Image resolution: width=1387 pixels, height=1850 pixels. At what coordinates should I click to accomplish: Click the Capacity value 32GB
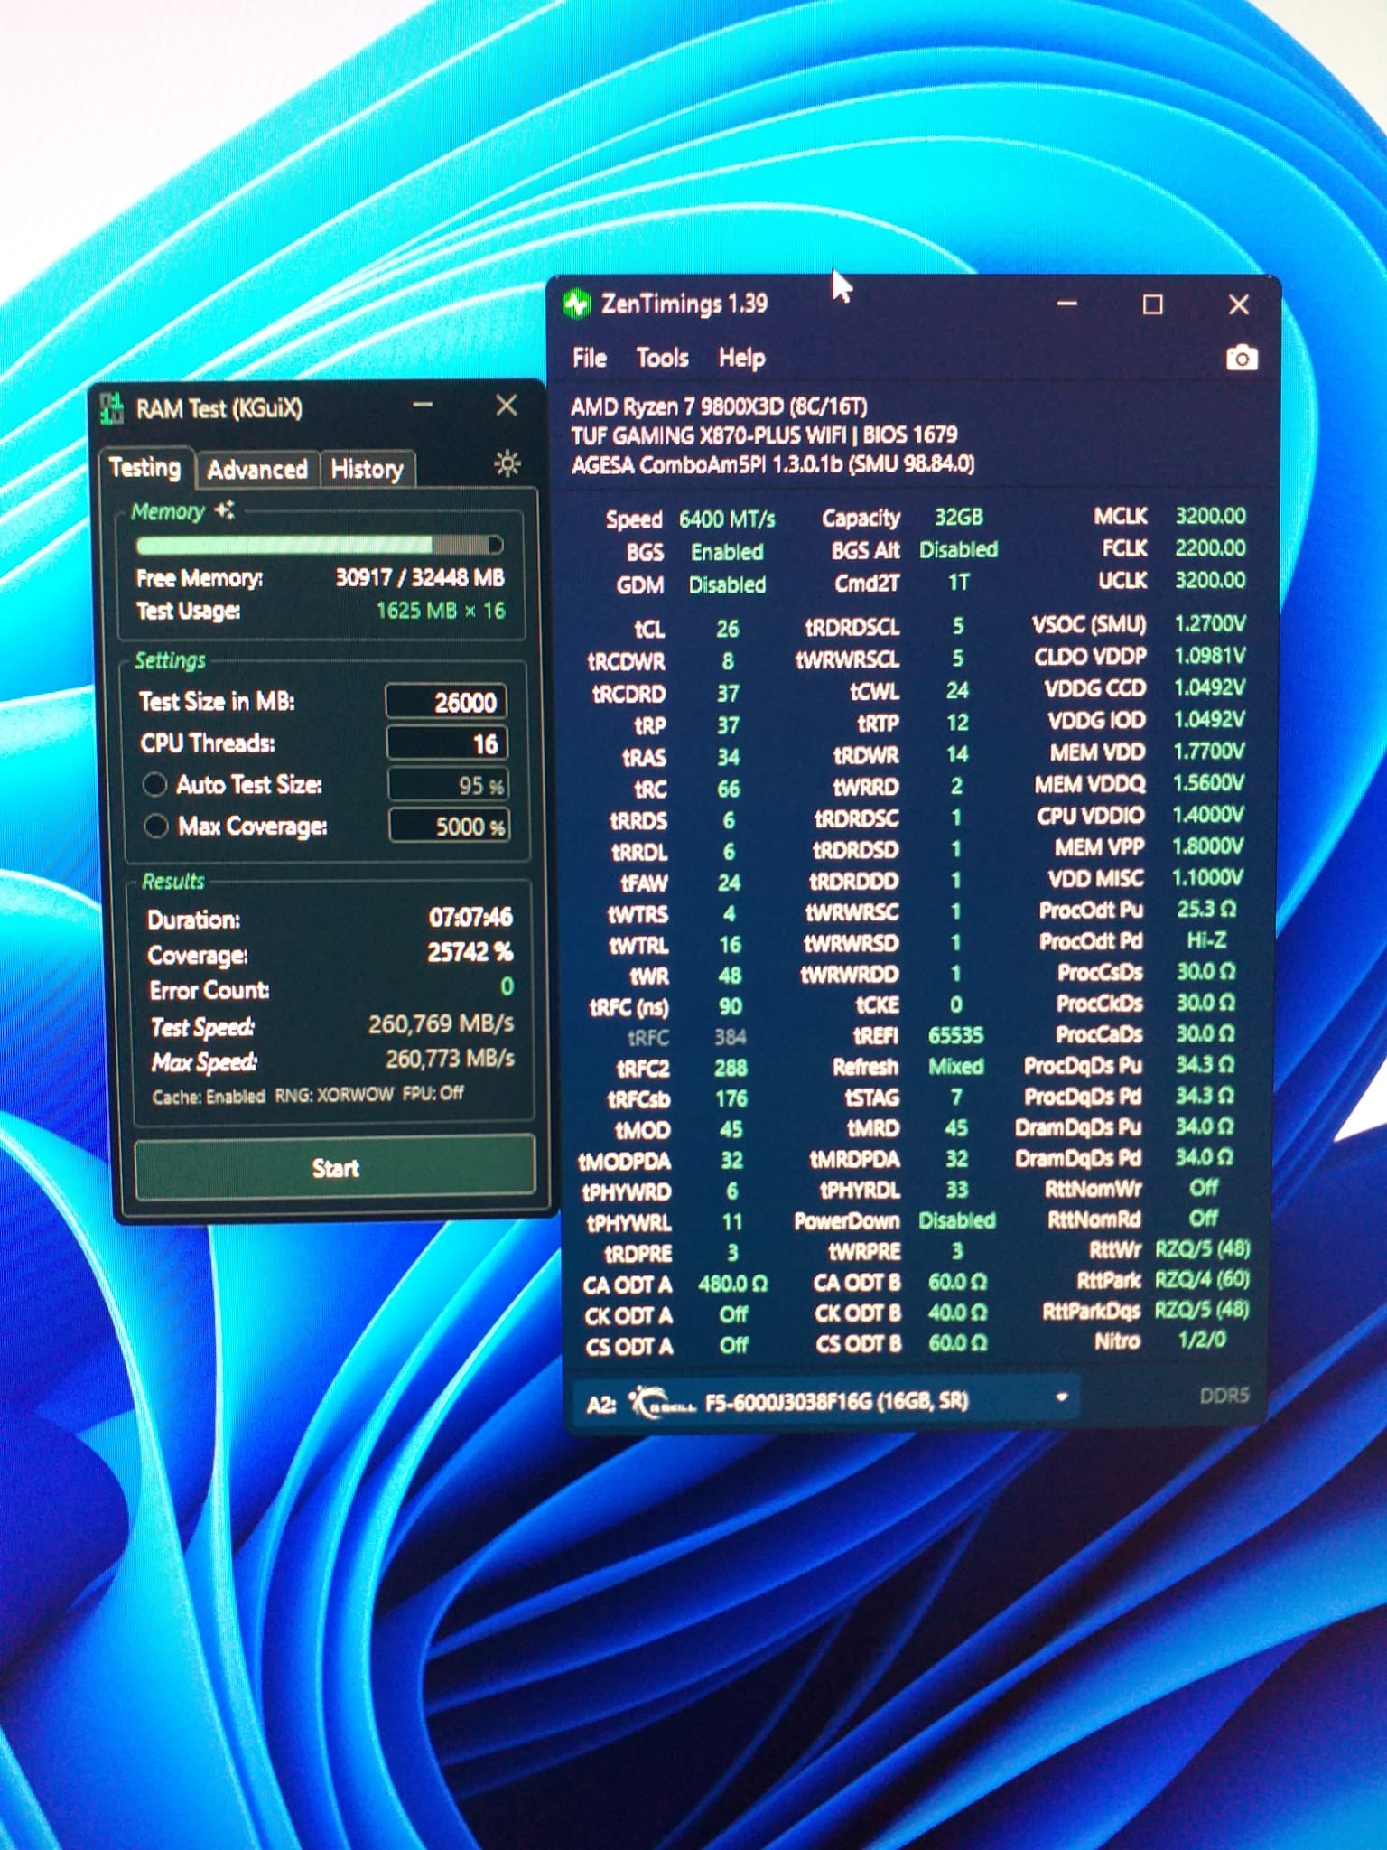958,517
